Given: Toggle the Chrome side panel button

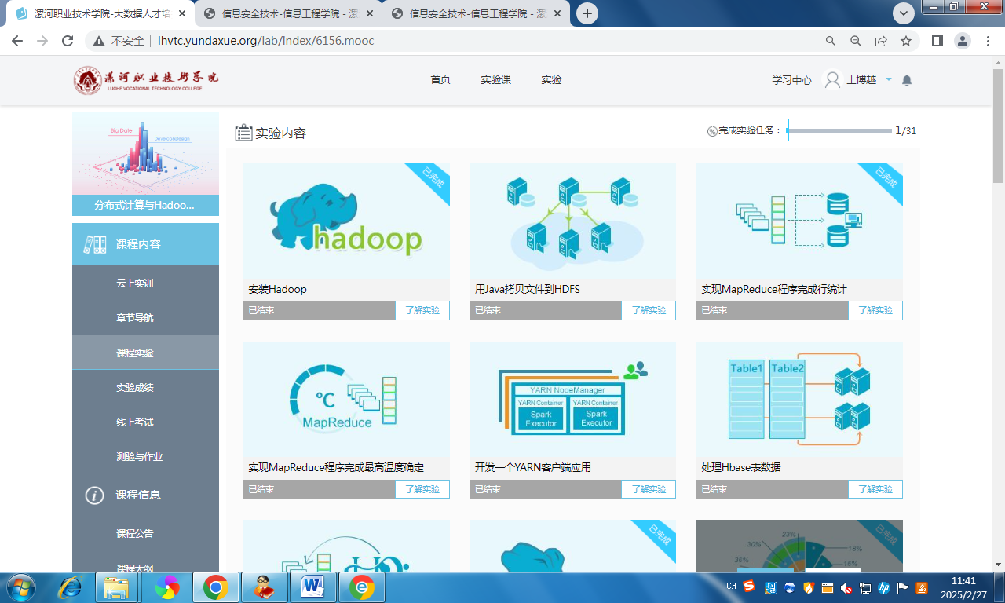Looking at the screenshot, I should pos(937,41).
